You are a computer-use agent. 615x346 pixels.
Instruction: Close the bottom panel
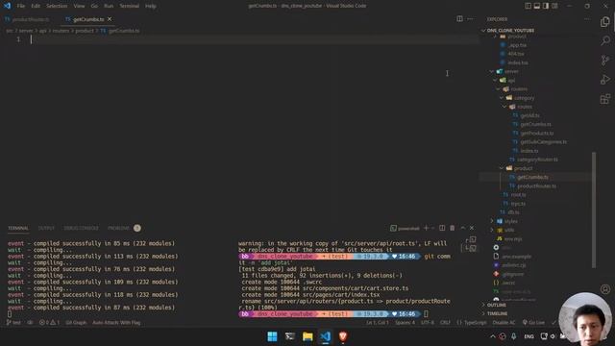[x=472, y=228]
